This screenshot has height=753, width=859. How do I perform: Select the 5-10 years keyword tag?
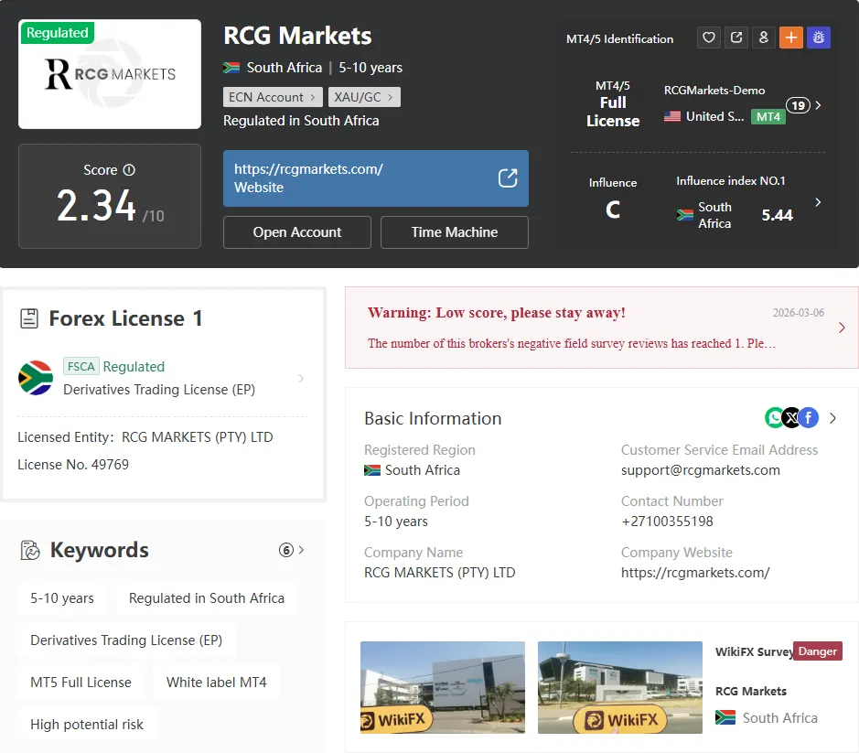(x=62, y=597)
